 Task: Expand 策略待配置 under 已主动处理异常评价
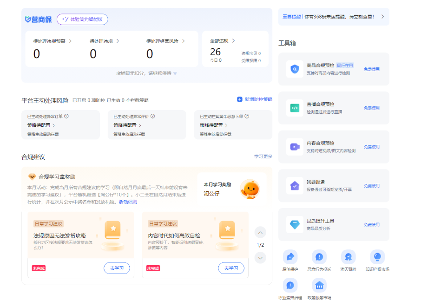[140, 125]
